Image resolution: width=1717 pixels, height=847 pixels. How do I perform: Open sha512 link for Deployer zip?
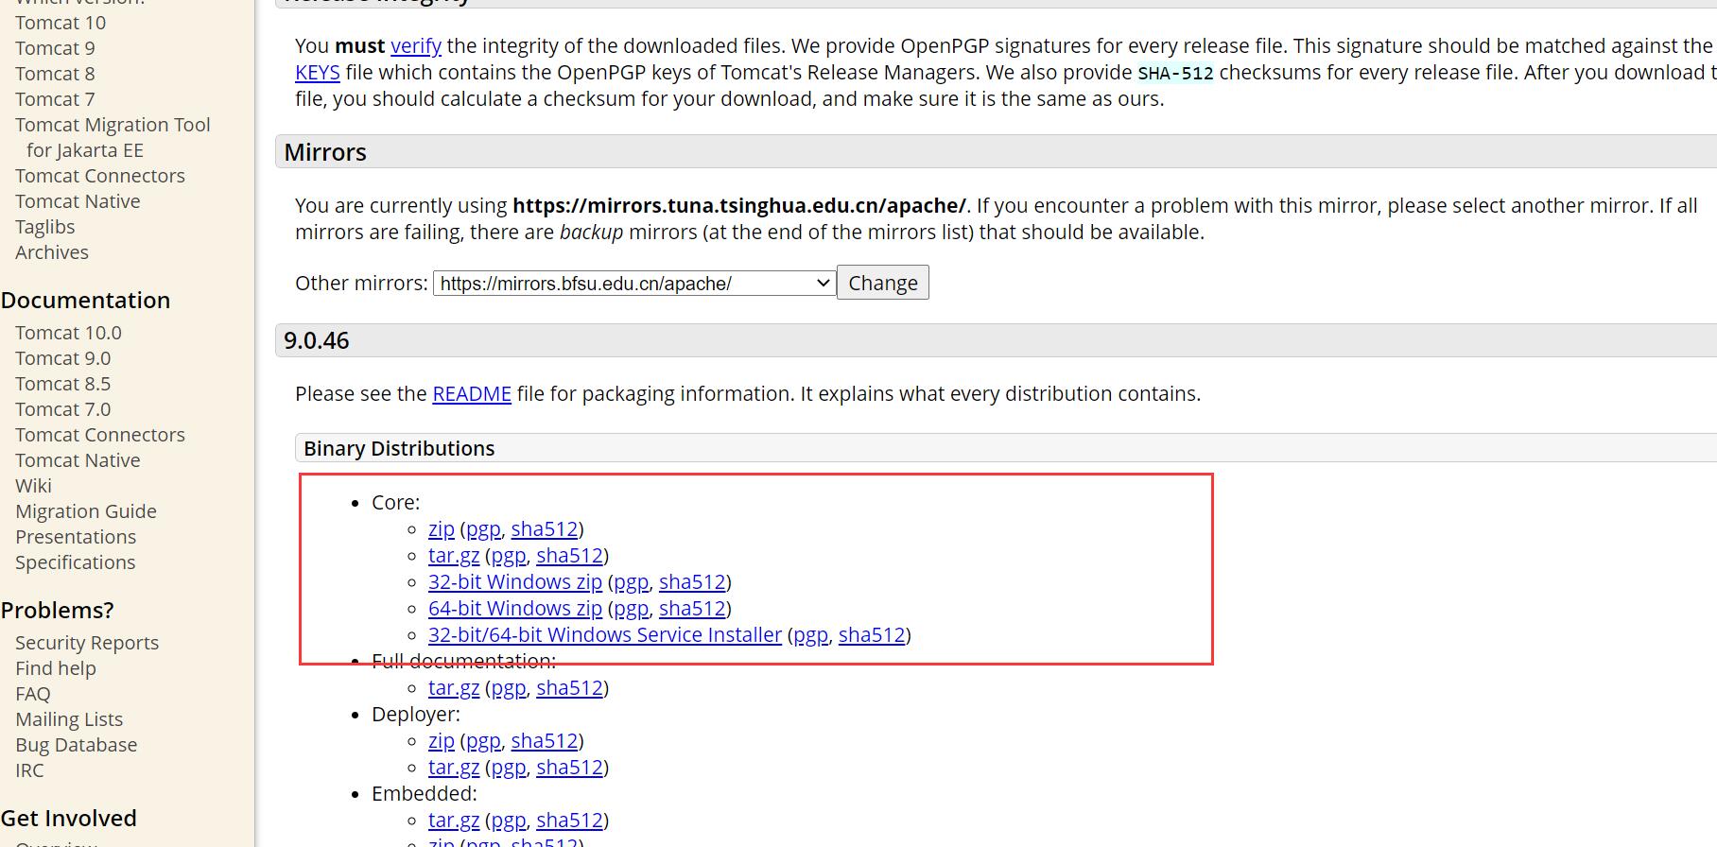pyautogui.click(x=545, y=740)
